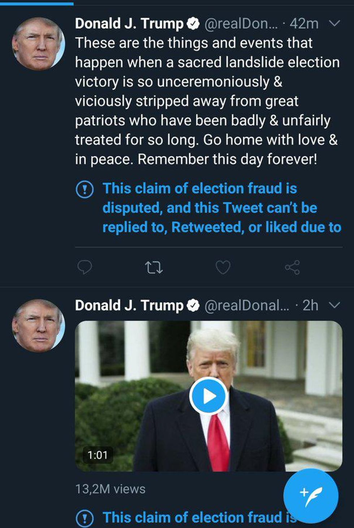The height and width of the screenshot is (528, 354).
Task: Tap the @realDonal... handle on the 2h tweet
Action: [247, 306]
